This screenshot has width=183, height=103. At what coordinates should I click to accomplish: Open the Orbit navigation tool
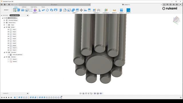[80, 94]
